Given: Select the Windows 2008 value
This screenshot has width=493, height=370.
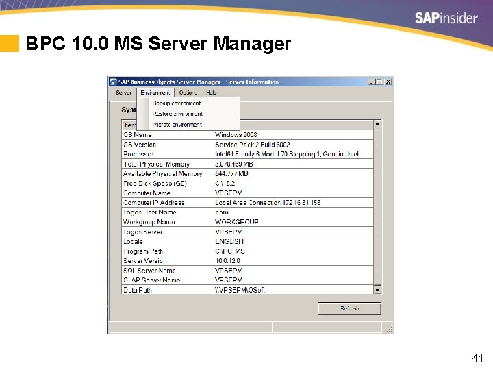Looking at the screenshot, I should click(236, 135).
